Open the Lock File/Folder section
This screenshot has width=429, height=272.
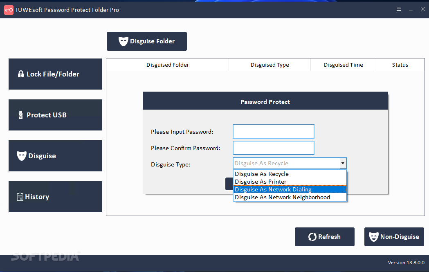(55, 74)
